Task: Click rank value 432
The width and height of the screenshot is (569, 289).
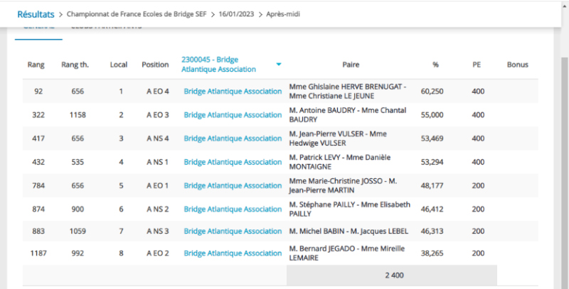Action: coord(38,162)
